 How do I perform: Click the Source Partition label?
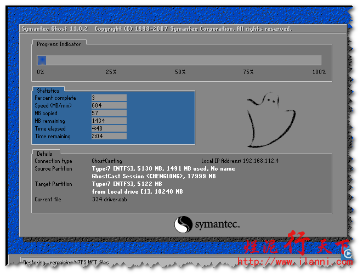point(53,168)
